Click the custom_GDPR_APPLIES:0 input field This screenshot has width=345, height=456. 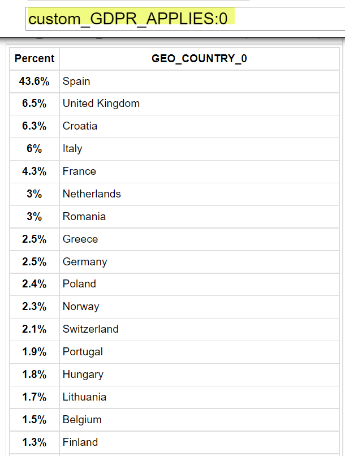[x=185, y=19]
